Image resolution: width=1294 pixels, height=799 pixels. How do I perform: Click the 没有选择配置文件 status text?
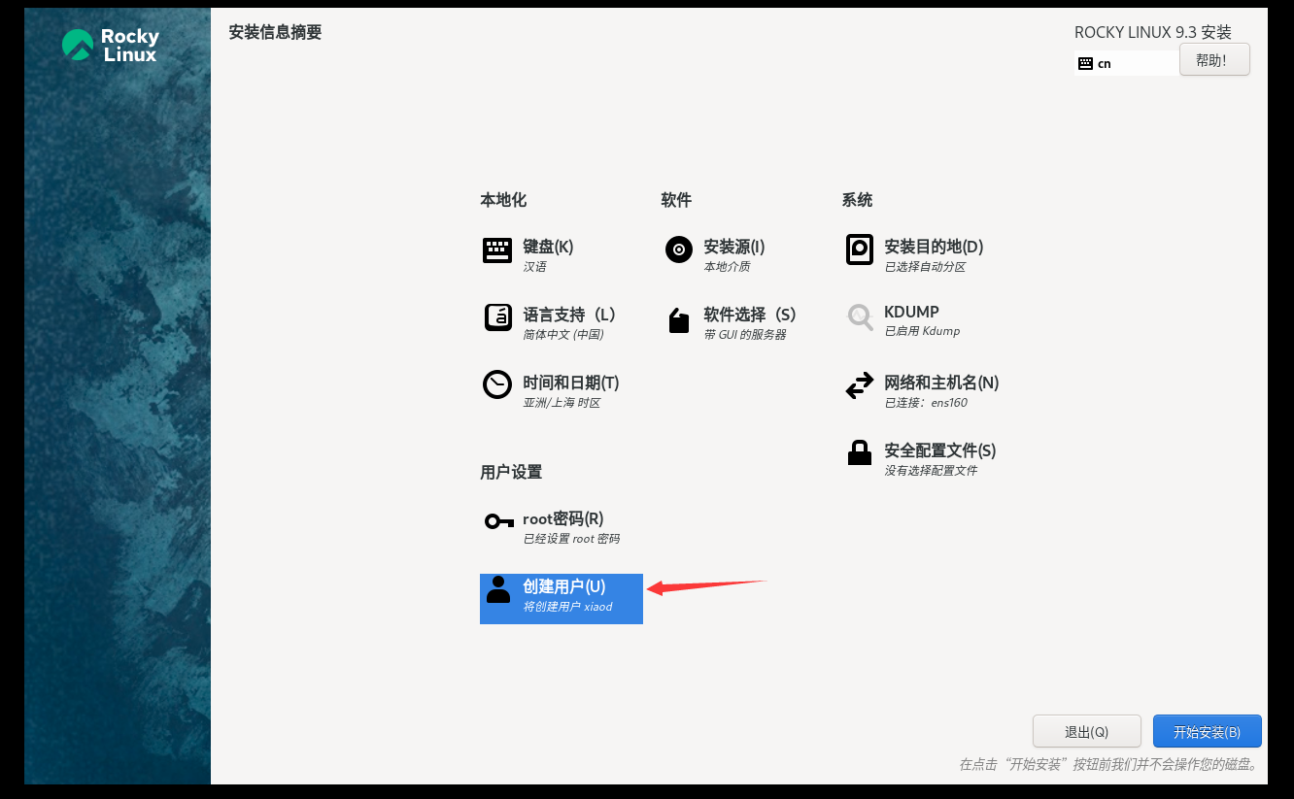(x=931, y=471)
